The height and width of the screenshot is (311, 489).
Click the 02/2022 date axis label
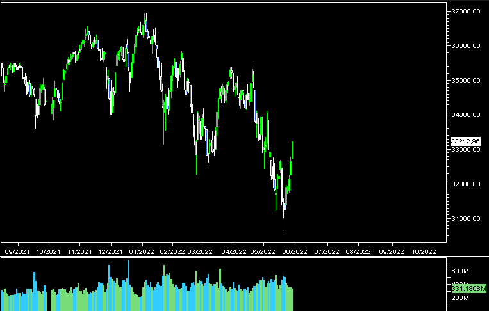tap(172, 251)
